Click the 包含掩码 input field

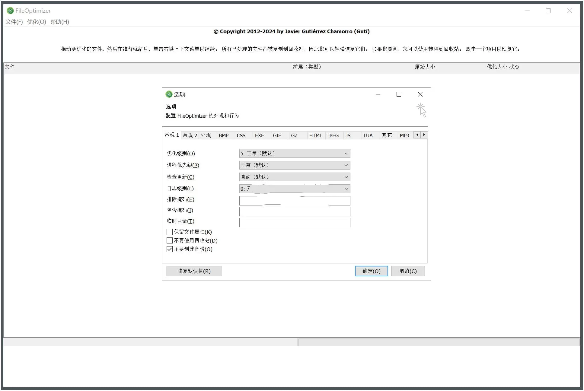(295, 211)
